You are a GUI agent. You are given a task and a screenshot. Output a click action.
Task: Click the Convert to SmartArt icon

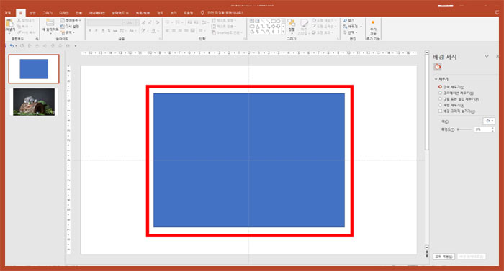(x=214, y=32)
